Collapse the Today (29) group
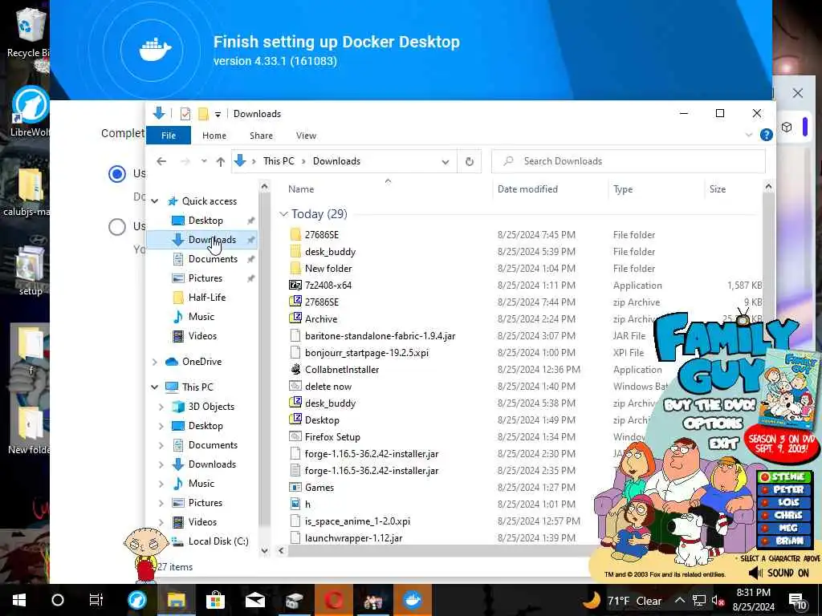This screenshot has width=822, height=616. pyautogui.click(x=283, y=213)
